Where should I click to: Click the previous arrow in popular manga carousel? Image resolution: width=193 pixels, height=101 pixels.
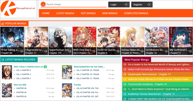click(x=4, y=30)
